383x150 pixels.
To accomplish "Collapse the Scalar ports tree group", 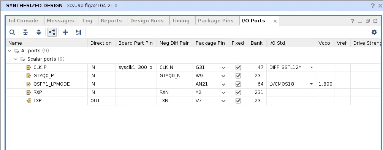I will click(16, 59).
